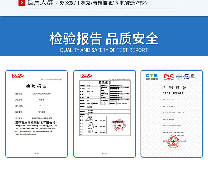Check the 行业标准 checkbox
This screenshot has height=172, width=208.
tap(178, 132)
